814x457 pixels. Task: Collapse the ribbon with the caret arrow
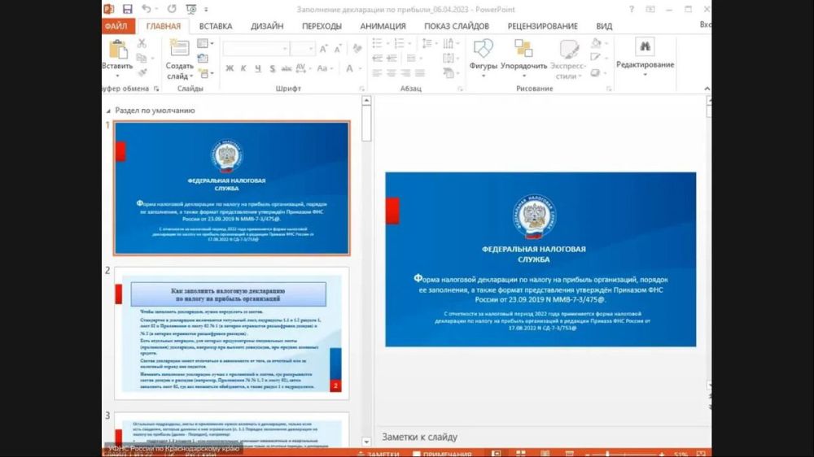click(x=707, y=89)
